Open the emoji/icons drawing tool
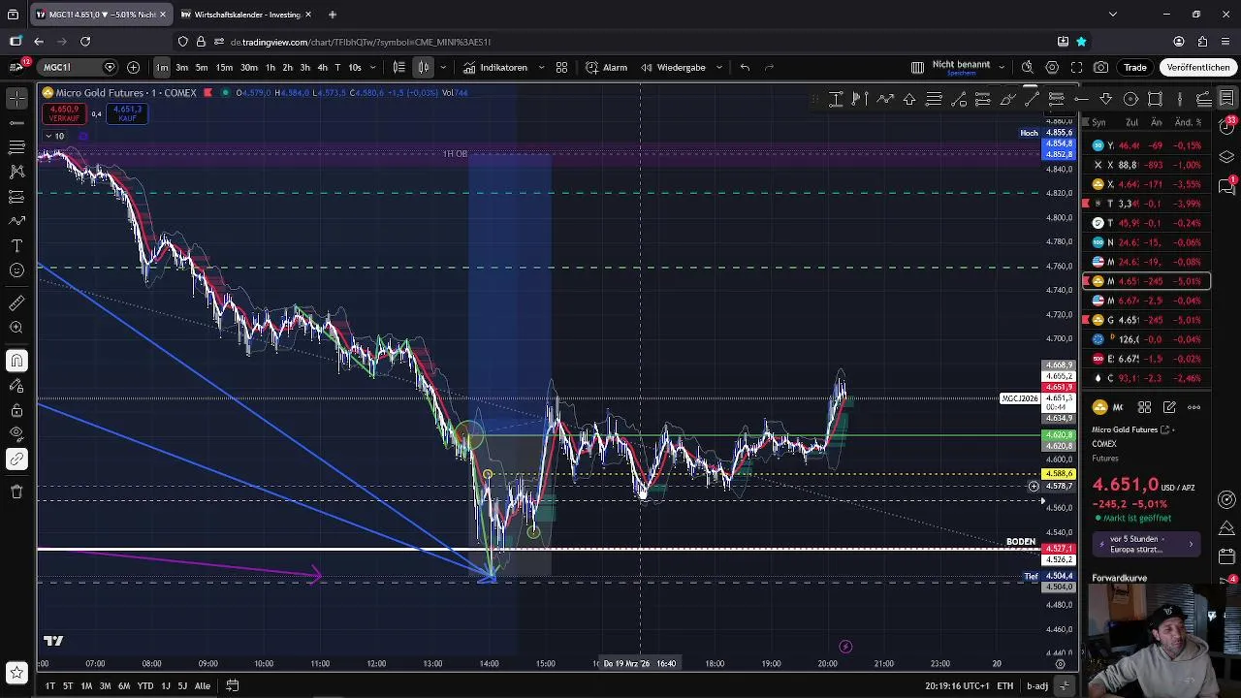 [x=16, y=270]
